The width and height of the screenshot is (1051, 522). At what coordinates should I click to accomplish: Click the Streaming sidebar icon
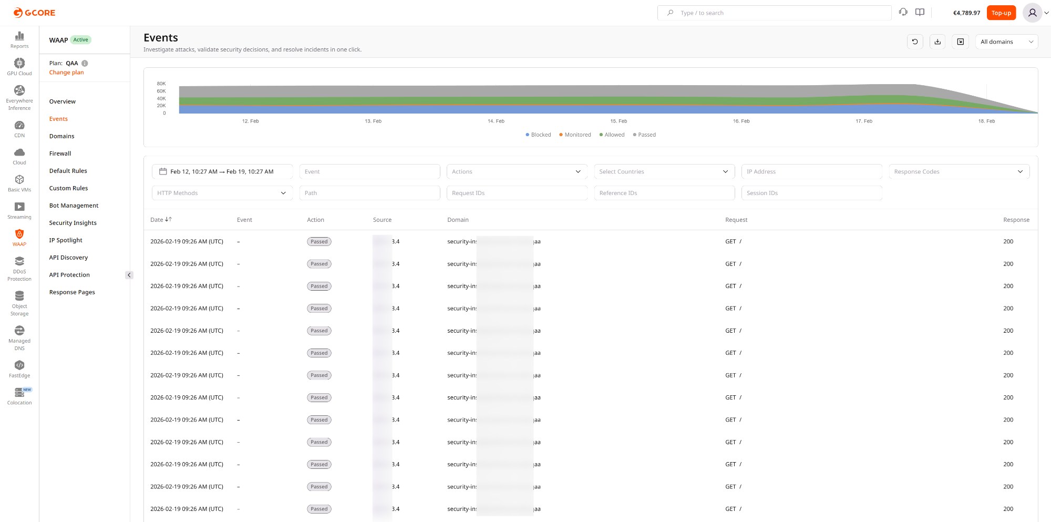click(19, 208)
